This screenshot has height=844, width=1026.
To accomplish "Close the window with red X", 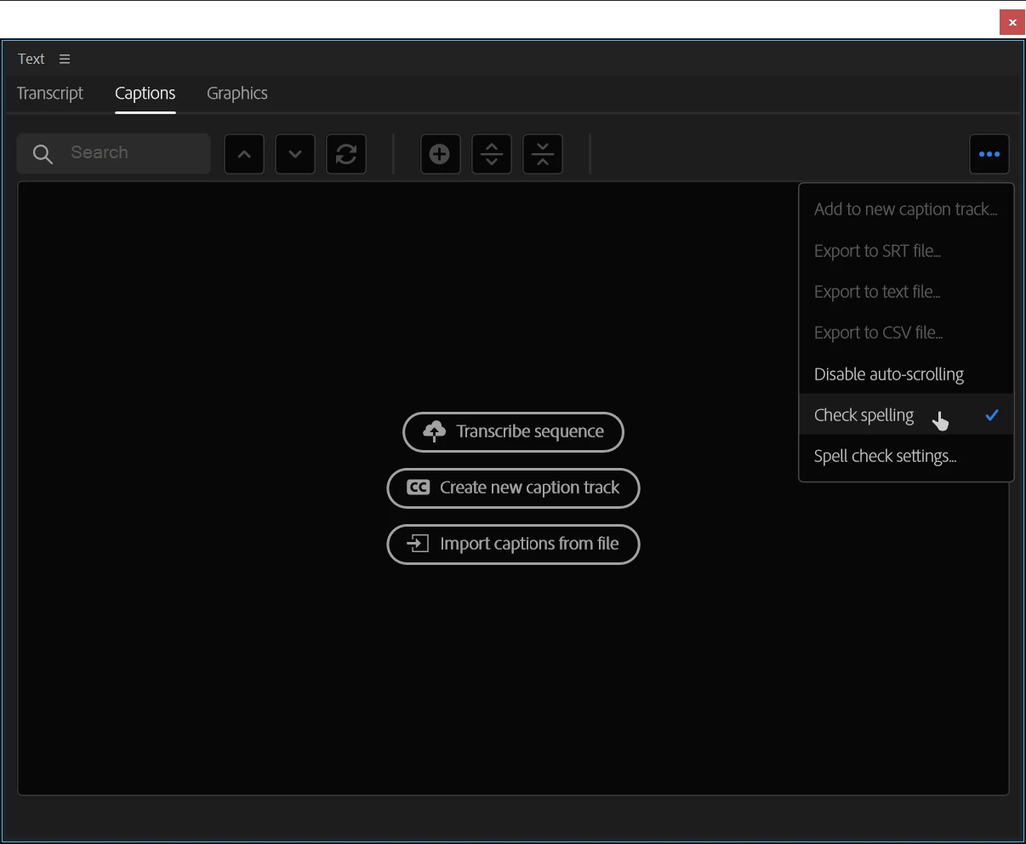I will click(x=1012, y=22).
